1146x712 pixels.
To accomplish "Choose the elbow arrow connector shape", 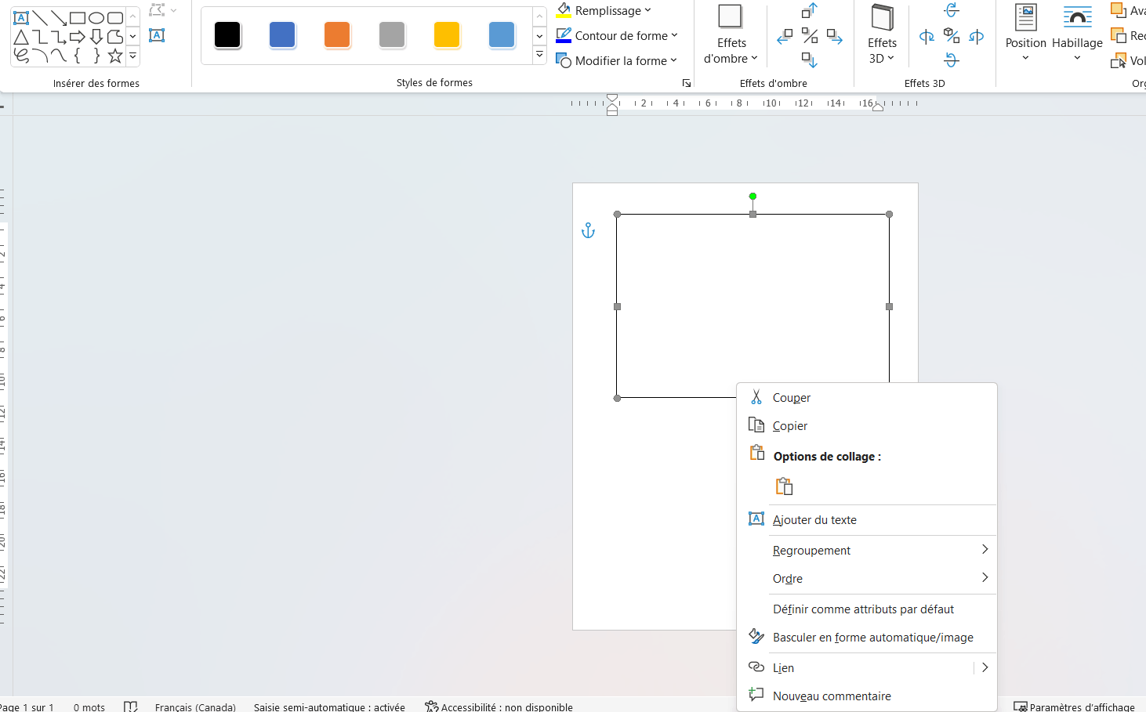I will [59, 37].
